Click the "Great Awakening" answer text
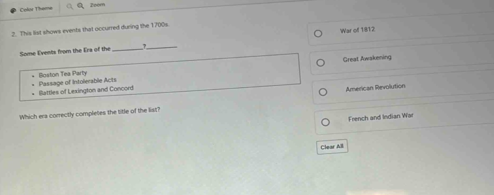 (367, 58)
